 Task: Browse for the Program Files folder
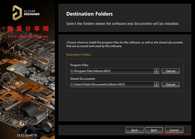click(x=157, y=71)
